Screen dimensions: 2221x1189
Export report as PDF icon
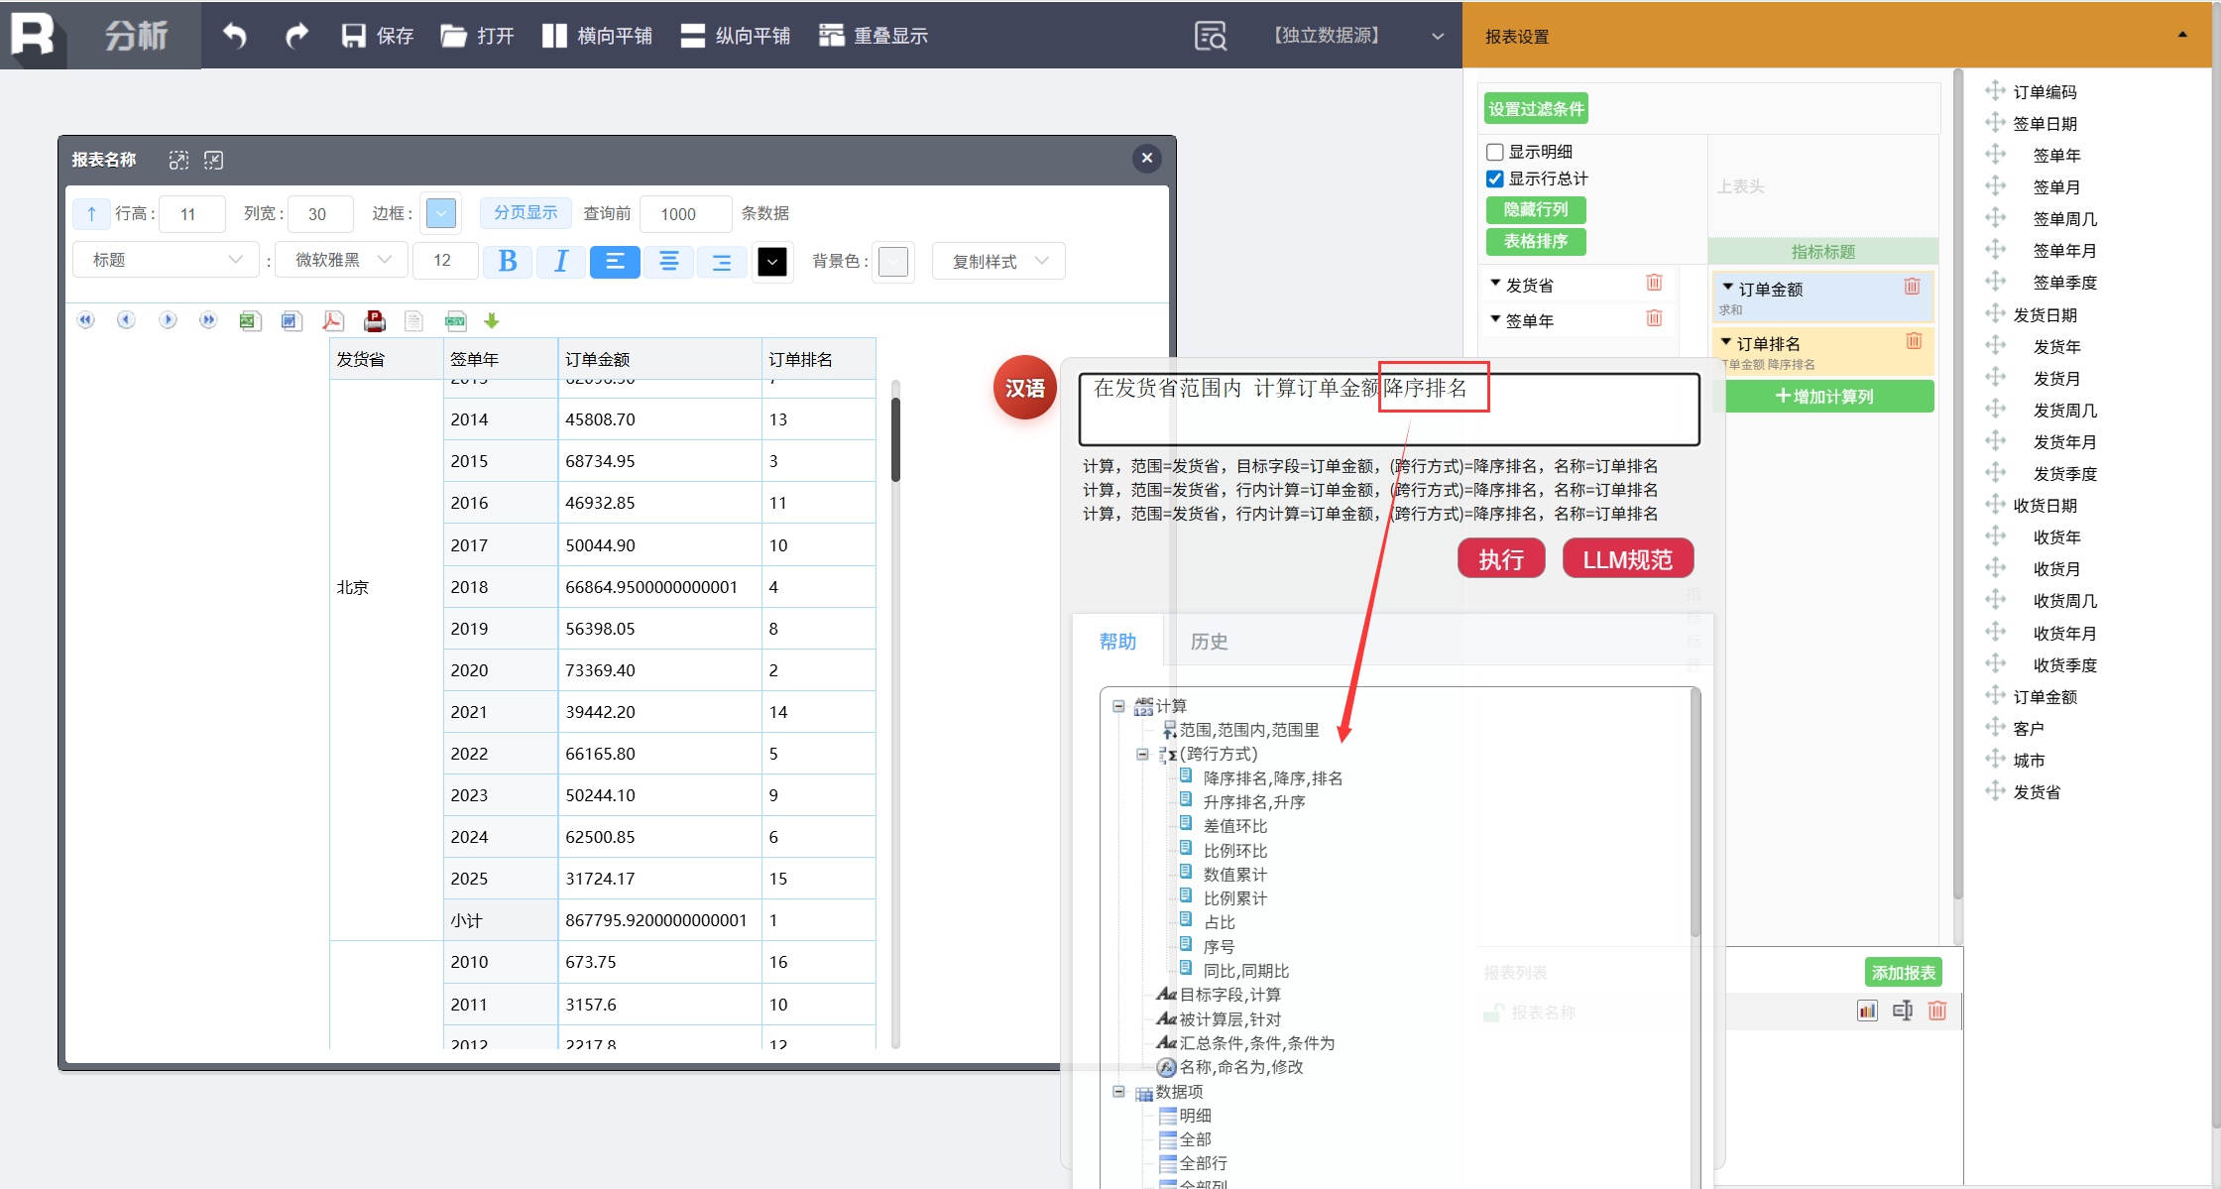click(x=333, y=320)
